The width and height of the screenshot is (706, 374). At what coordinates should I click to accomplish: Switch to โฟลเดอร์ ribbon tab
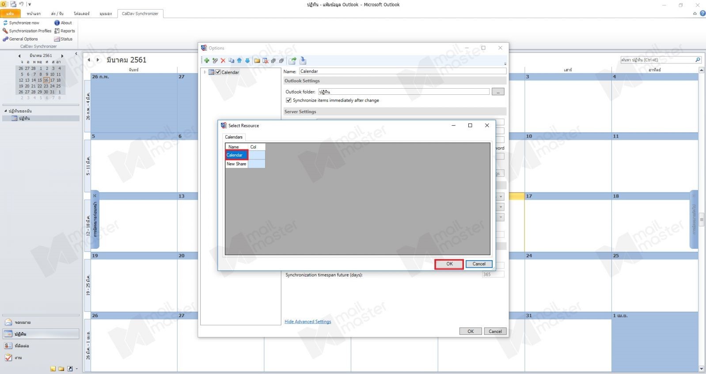point(81,14)
